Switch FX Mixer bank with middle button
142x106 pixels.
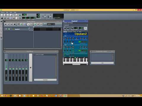30,67
